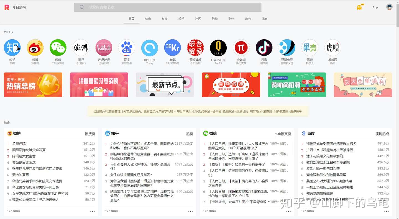Switch to the 博客 tab
Viewport: 399px width, 219px height.
(x=265, y=19)
